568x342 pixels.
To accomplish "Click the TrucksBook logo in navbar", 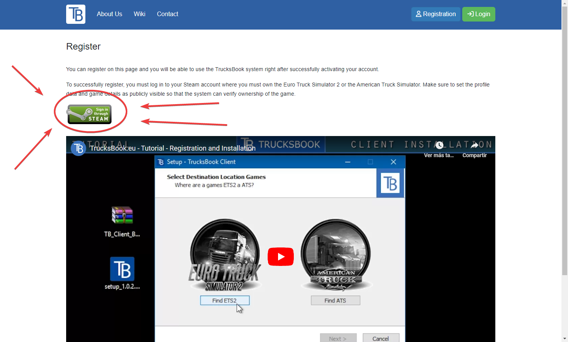I will [76, 14].
